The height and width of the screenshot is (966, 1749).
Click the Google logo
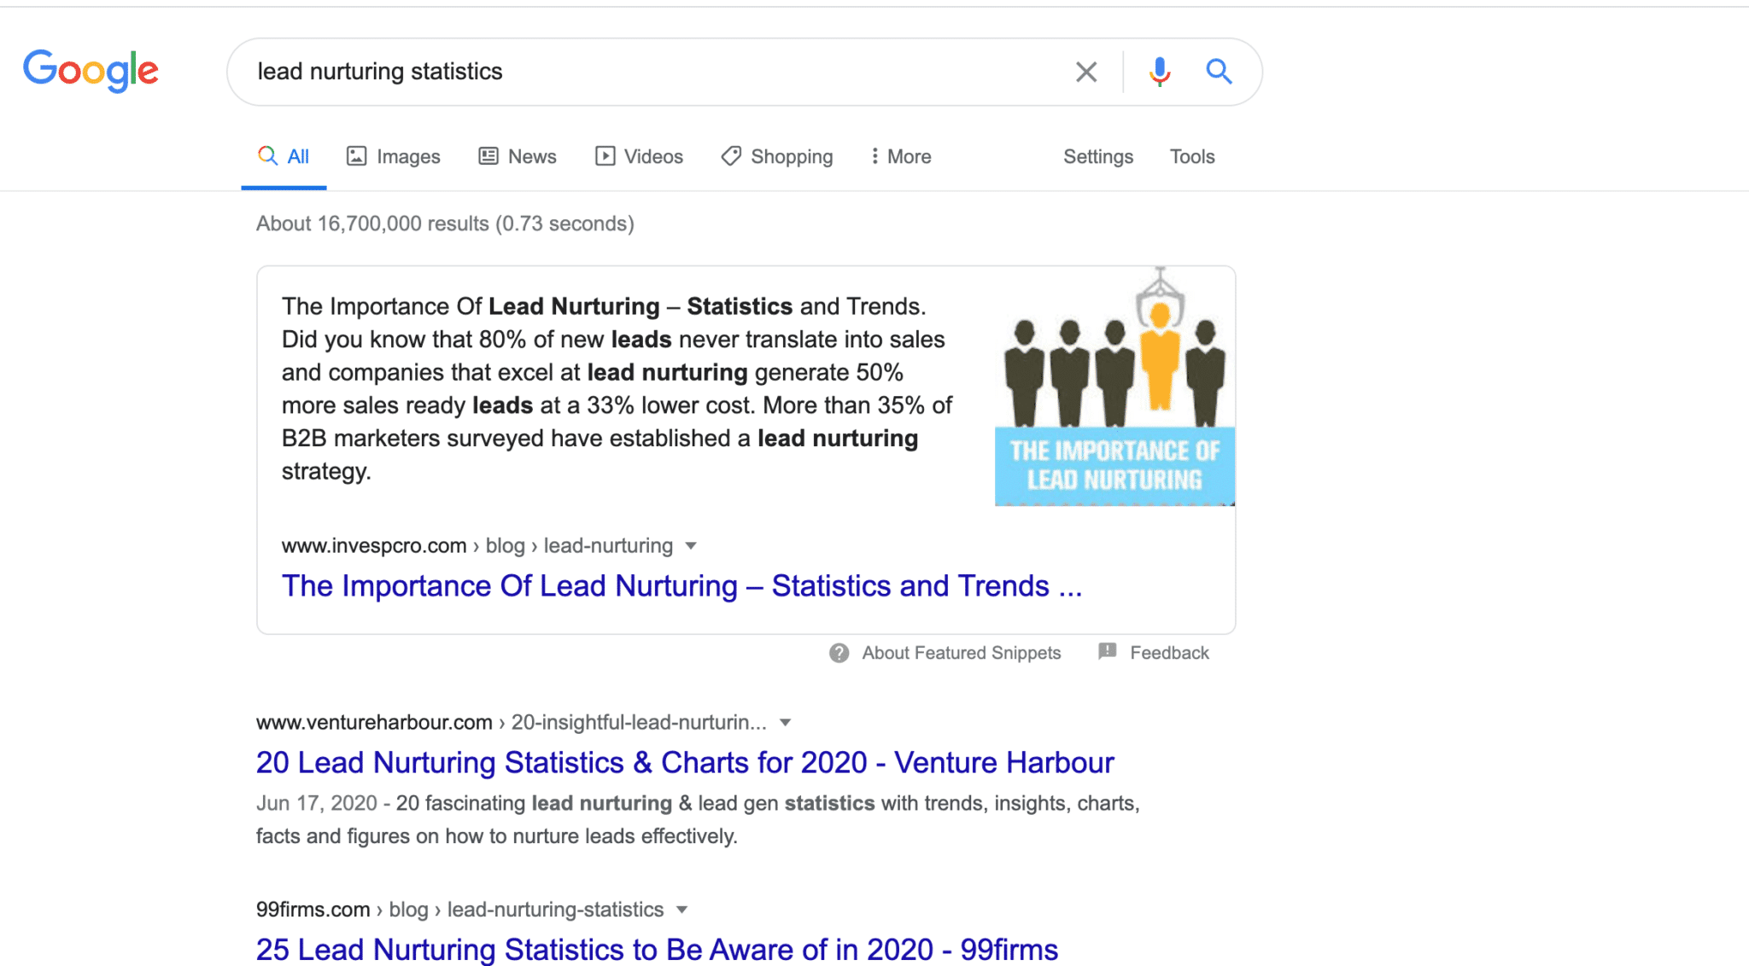[x=91, y=71]
